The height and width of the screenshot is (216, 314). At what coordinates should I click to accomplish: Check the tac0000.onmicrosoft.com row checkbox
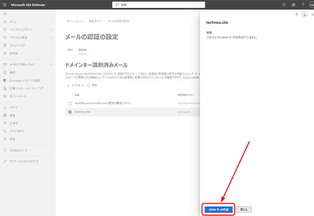coord(70,104)
